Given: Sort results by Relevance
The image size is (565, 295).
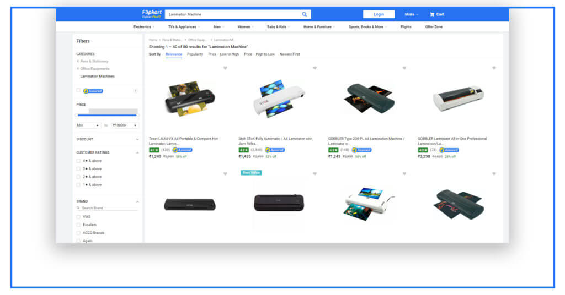Looking at the screenshot, I should (174, 54).
